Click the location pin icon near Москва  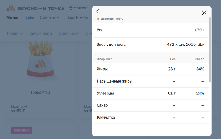tap(71, 8)
